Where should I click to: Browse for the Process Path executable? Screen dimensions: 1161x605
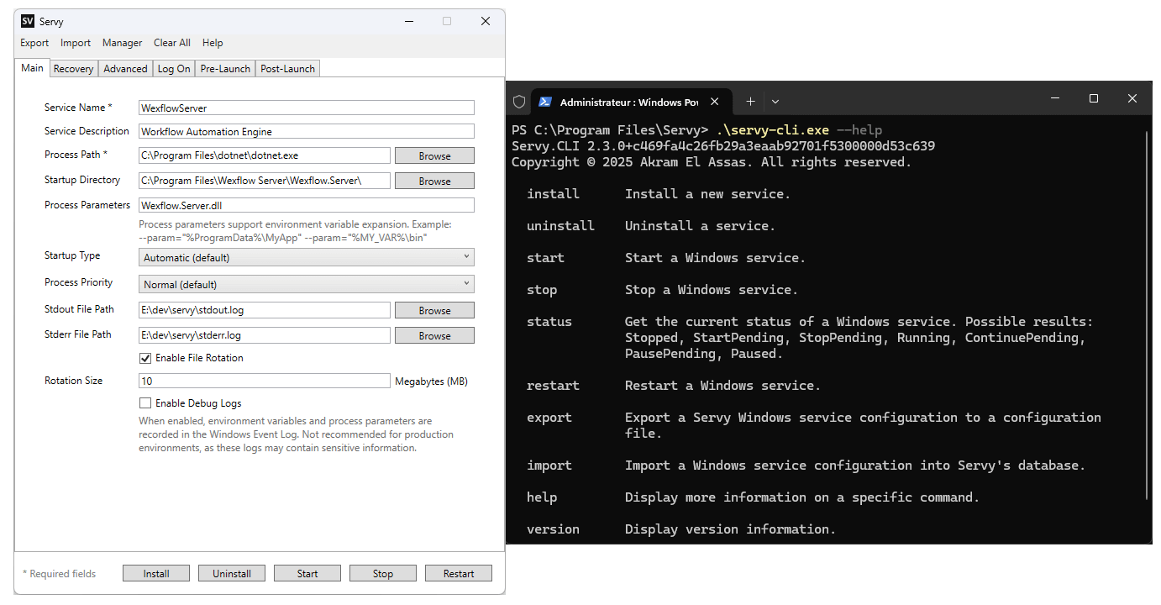click(x=434, y=155)
